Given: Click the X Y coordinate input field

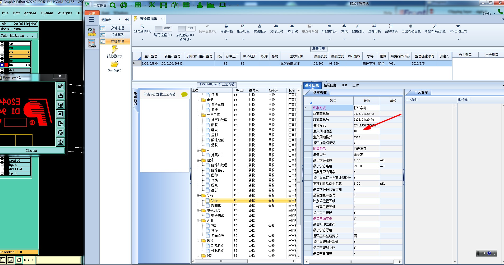Looking at the screenshot, I should tap(58, 260).
